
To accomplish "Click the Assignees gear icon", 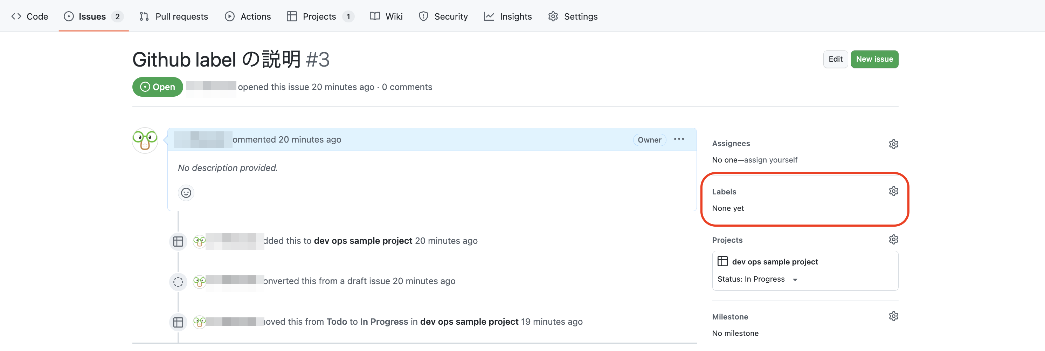I will [893, 144].
